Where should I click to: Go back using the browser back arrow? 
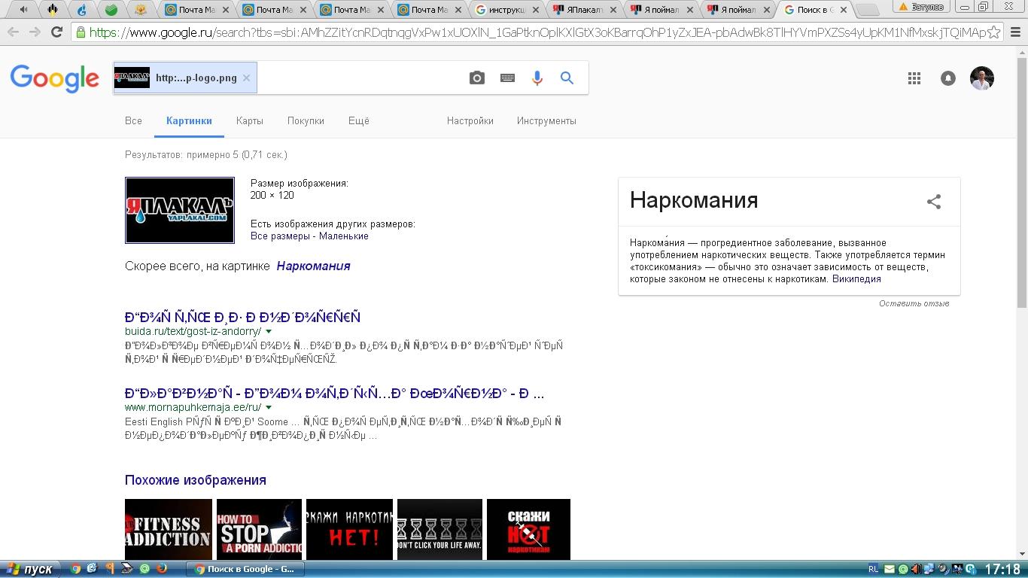click(x=13, y=32)
